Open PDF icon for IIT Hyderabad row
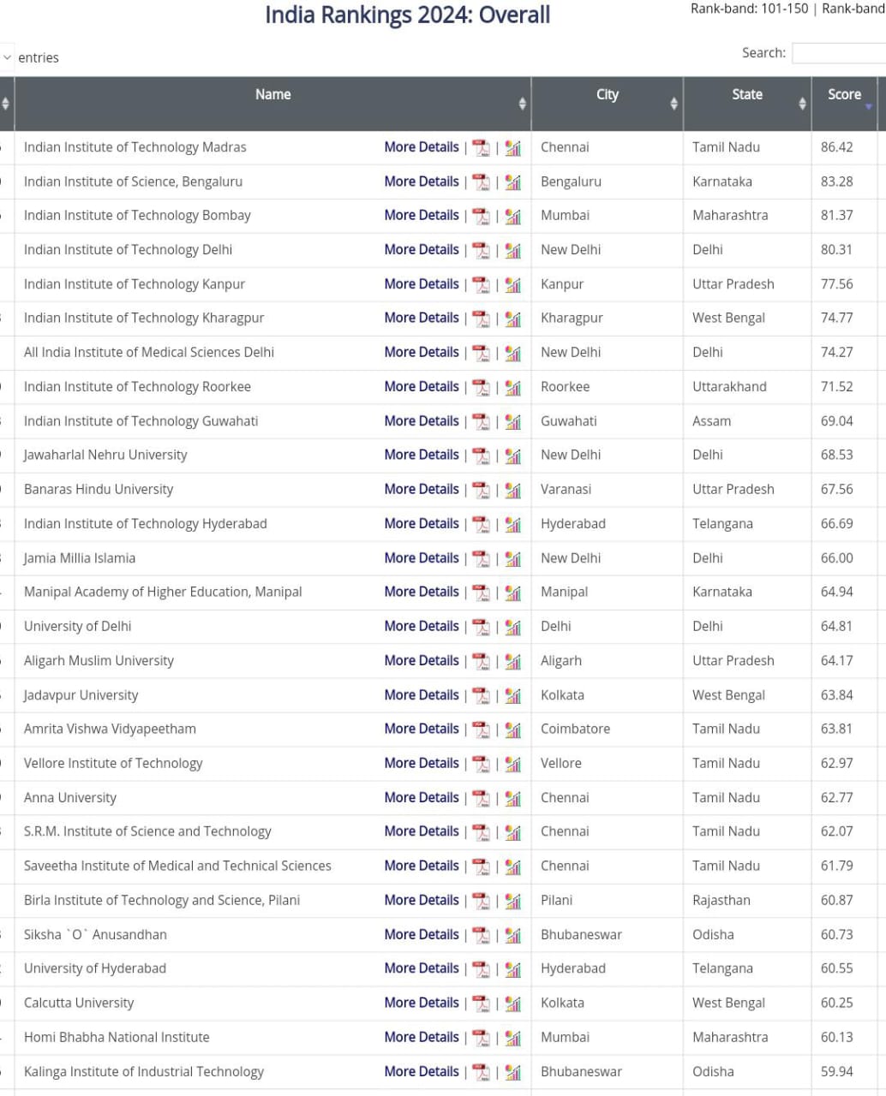This screenshot has width=886, height=1096. click(481, 525)
